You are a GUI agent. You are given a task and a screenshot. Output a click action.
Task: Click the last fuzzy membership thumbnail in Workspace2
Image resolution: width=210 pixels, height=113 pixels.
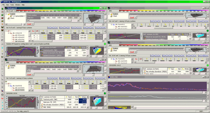click(x=203, y=56)
